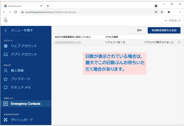Screen dimensions: 184x126
Task: Collapse the sidebar with メニューを隠す
Action: 19,30
